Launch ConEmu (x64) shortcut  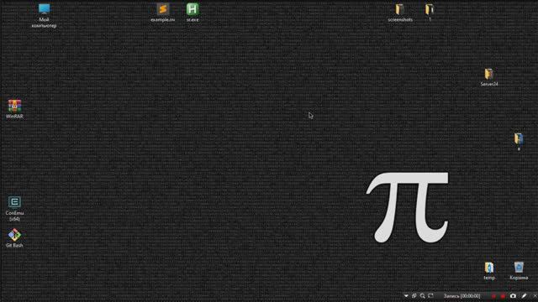14,209
